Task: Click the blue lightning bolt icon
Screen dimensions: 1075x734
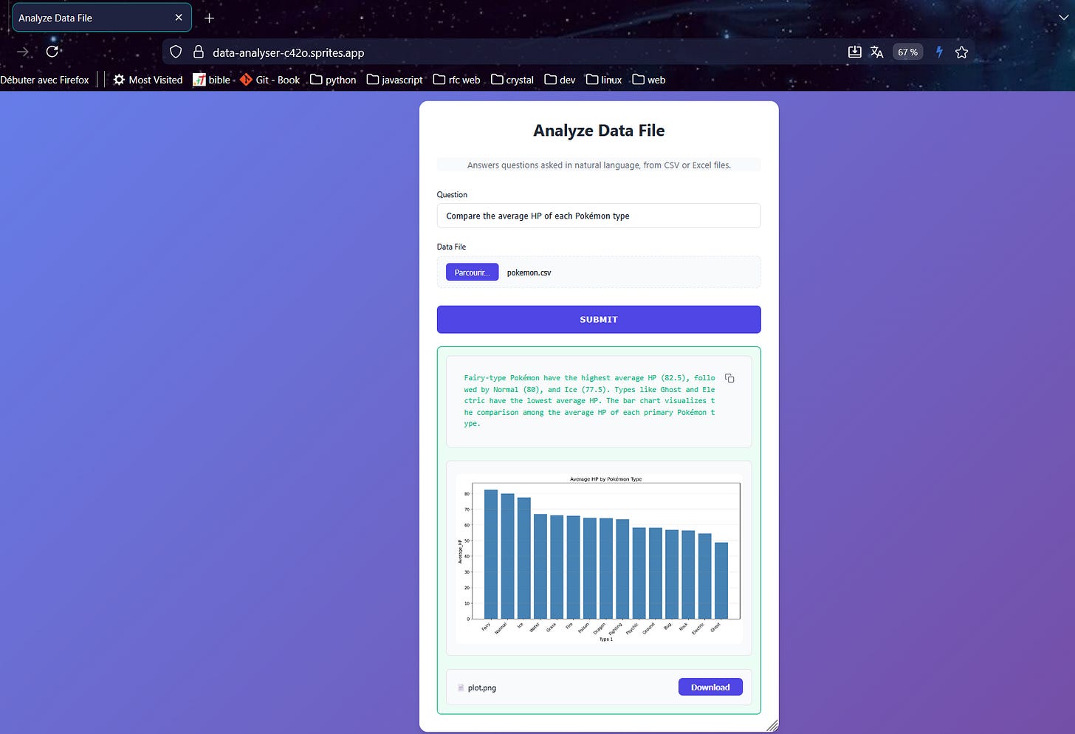Action: pyautogui.click(x=939, y=52)
